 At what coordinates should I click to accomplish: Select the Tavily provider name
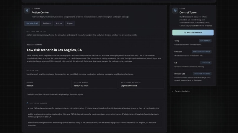tap(177, 41)
